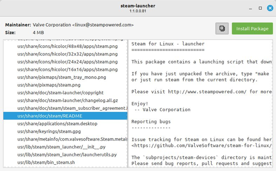Click '-- Valve Corporation' signature line
This screenshot has width=276, height=171.
click(162, 110)
